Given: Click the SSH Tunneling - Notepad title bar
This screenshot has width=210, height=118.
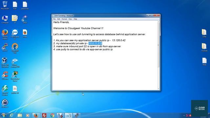Looking at the screenshot, I should click(99, 16).
